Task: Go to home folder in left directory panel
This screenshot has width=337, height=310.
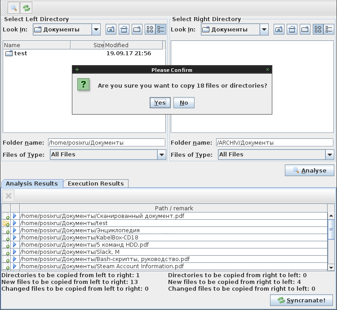Action: pos(124,29)
